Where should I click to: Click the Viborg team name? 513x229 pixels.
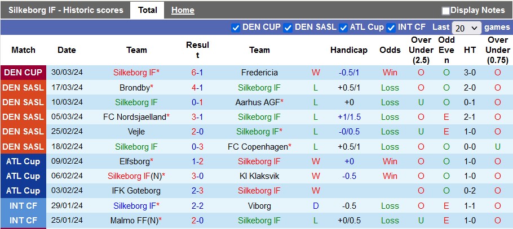click(259, 205)
